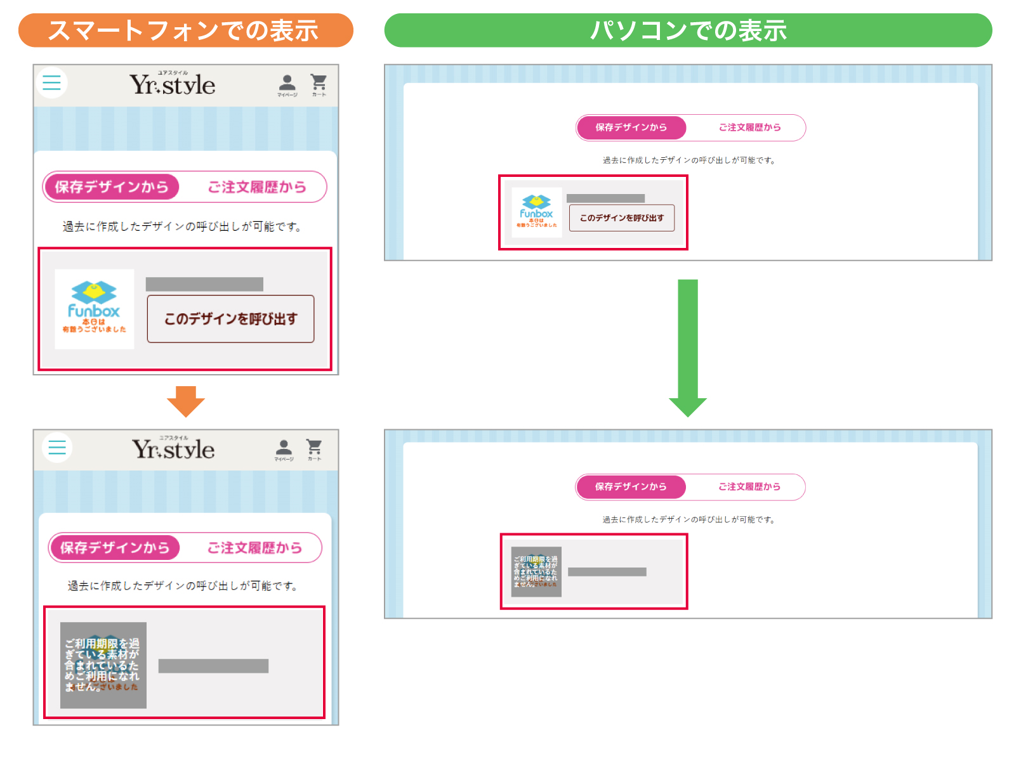The height and width of the screenshot is (766, 1021).
Task: Click Yr.style logo in upper smartphone header
Action: point(173,84)
